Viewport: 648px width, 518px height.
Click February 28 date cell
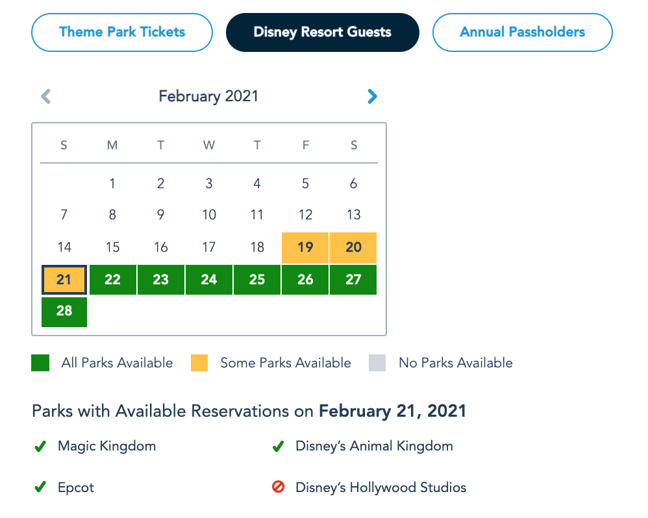click(64, 311)
